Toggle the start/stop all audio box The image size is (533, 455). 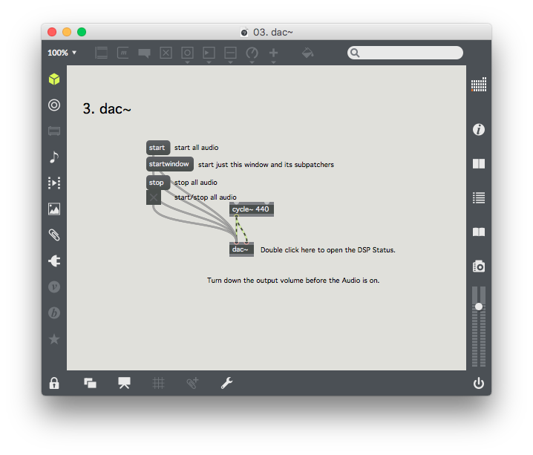154,197
